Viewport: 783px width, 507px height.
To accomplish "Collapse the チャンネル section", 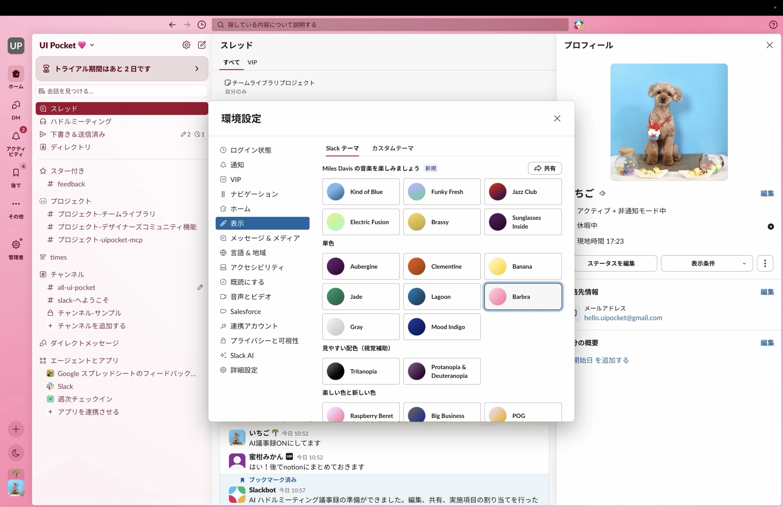I will (67, 274).
